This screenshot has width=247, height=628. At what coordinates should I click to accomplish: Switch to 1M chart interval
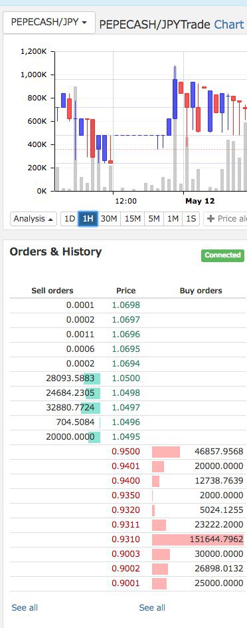click(x=173, y=219)
